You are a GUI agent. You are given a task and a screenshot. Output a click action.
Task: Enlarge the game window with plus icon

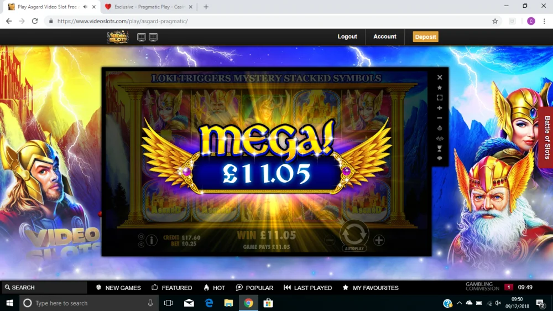point(440,108)
